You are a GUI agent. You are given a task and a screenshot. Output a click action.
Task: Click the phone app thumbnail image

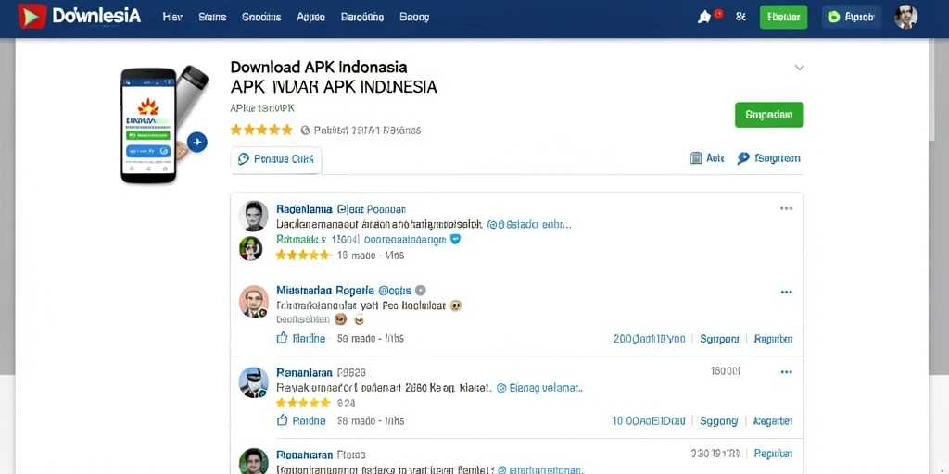pyautogui.click(x=149, y=125)
